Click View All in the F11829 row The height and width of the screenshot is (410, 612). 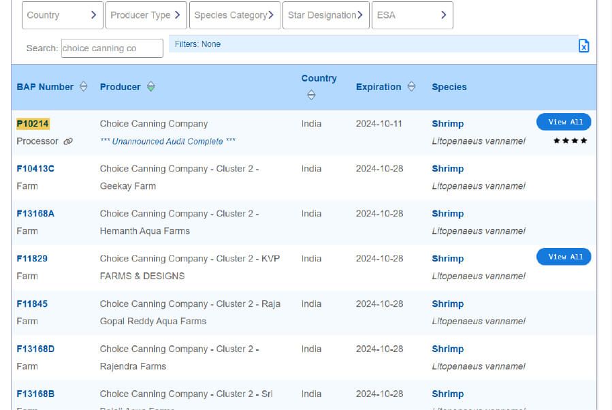564,257
